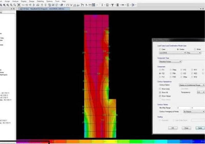The image size is (205, 144).
Task: Close the left explorer panel
Action: coord(14,9)
